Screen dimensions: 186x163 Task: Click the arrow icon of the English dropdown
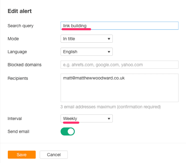click(109, 52)
